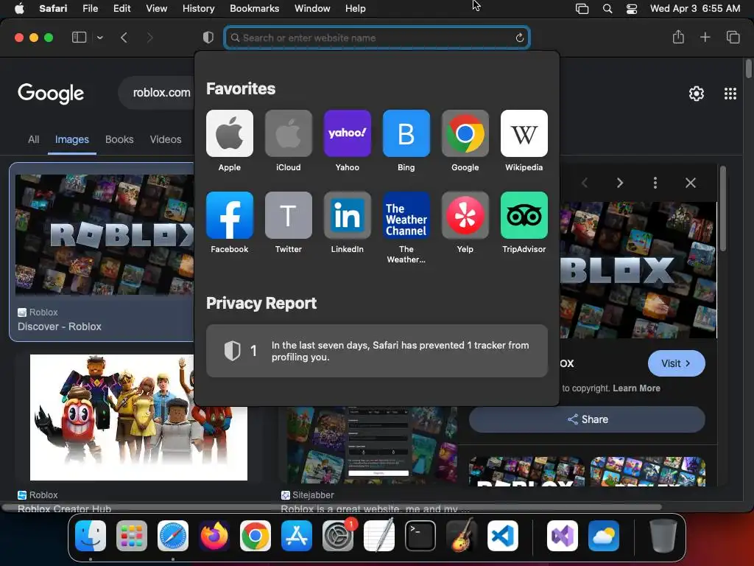Open the Discover - Roblox image result
The image size is (754, 566).
105,234
